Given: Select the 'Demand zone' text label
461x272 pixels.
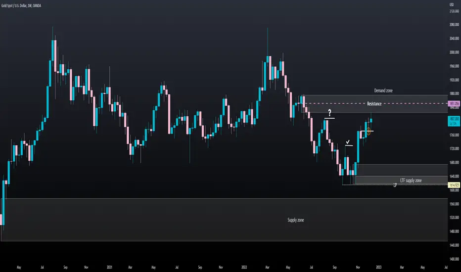Looking at the screenshot, I should tap(383, 91).
